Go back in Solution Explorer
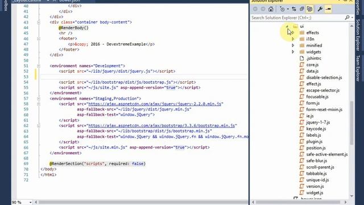 click(x=255, y=9)
